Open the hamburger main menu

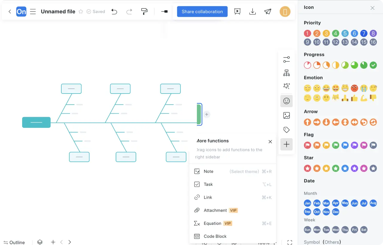pyautogui.click(x=33, y=12)
